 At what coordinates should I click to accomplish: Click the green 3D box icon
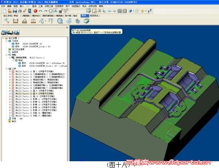point(86,21)
